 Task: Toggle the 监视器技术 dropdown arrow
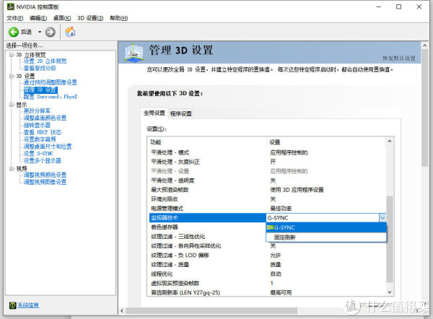[382, 218]
